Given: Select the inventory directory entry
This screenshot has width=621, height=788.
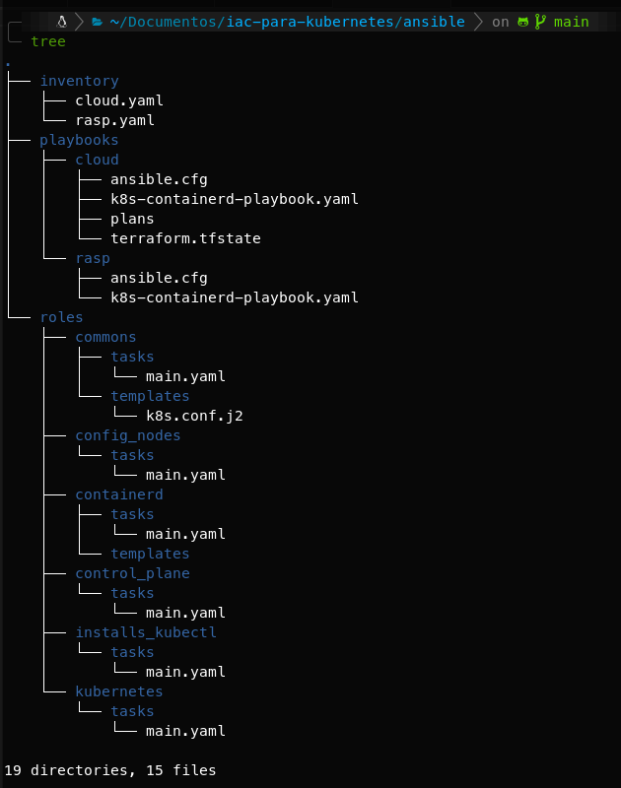Looking at the screenshot, I should pos(80,81).
